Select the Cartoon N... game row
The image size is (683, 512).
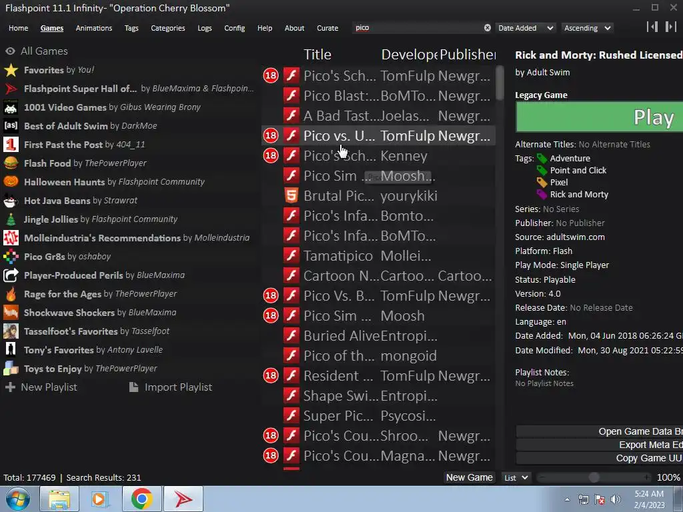click(378, 275)
